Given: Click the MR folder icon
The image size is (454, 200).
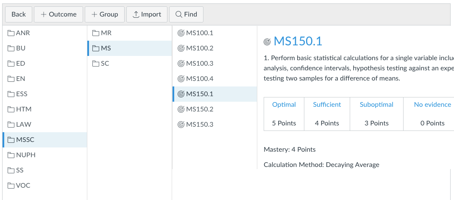Looking at the screenshot, I should pos(96,33).
